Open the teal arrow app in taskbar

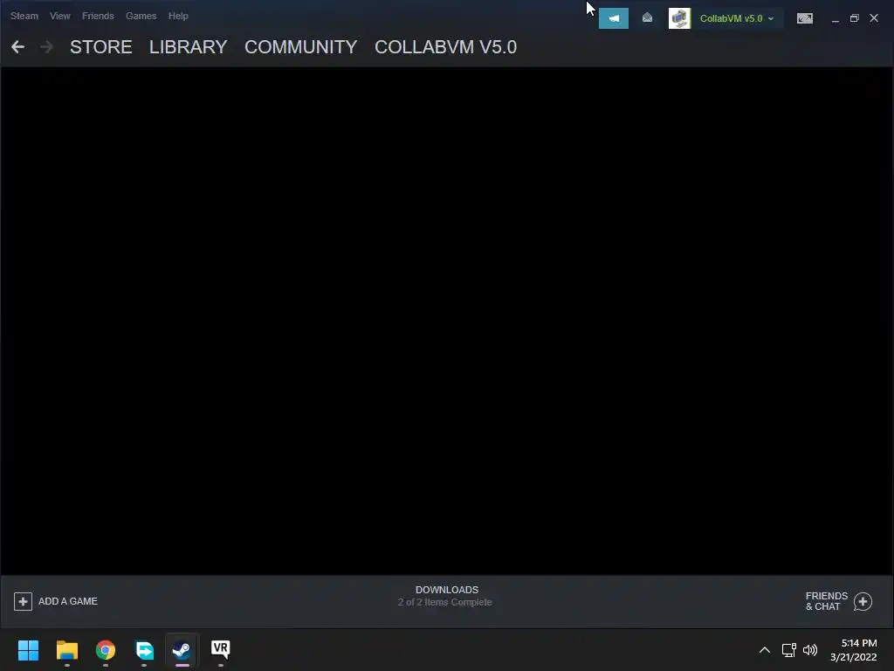tap(144, 650)
